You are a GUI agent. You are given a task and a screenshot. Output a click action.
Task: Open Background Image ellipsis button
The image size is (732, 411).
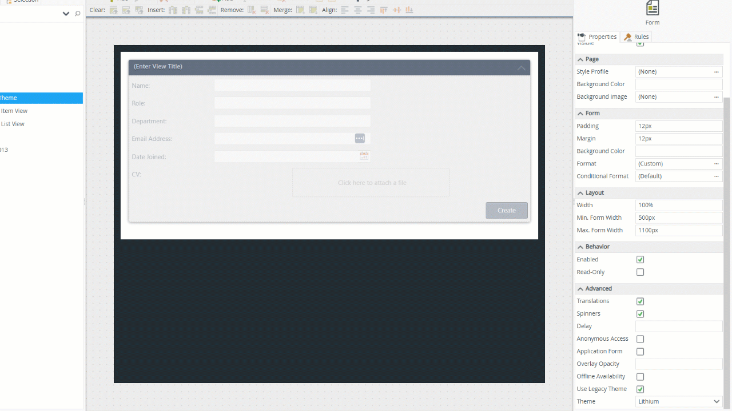point(716,97)
